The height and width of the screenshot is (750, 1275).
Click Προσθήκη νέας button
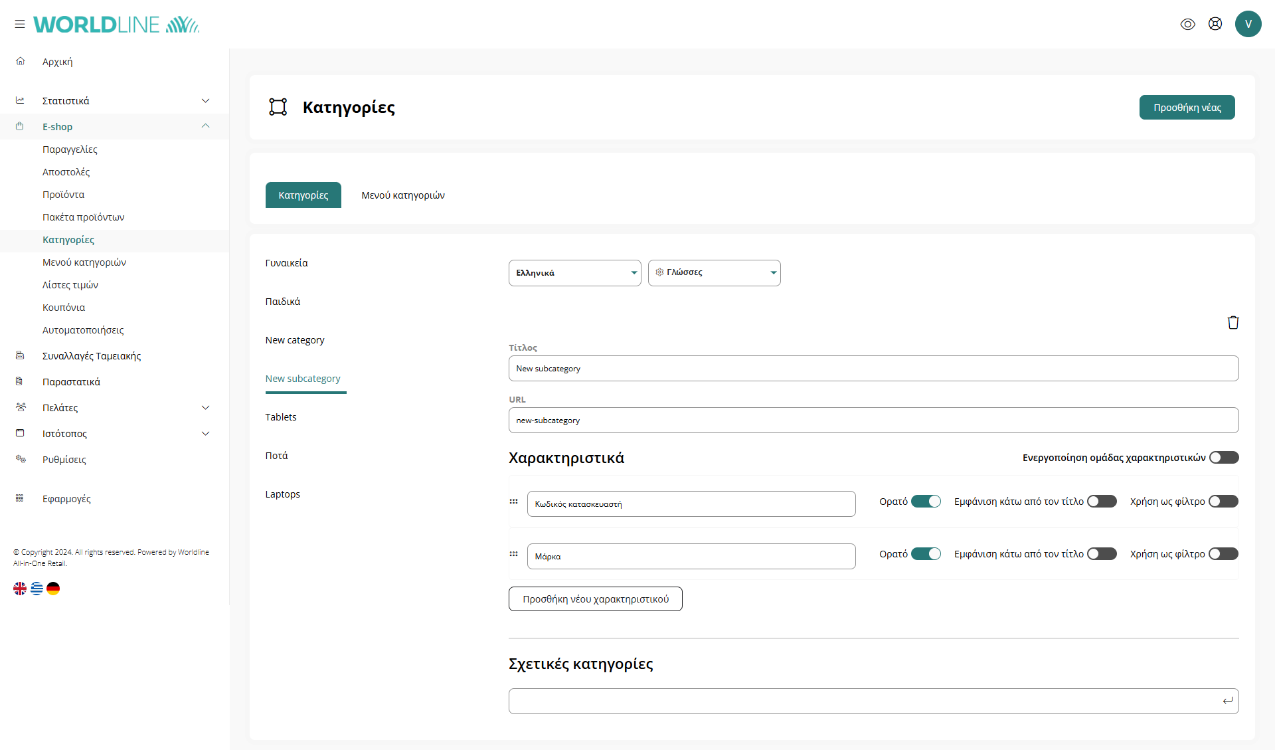[1187, 107]
